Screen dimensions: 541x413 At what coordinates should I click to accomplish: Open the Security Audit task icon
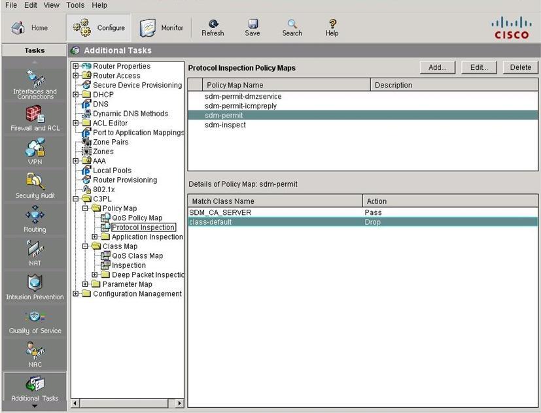pyautogui.click(x=35, y=181)
